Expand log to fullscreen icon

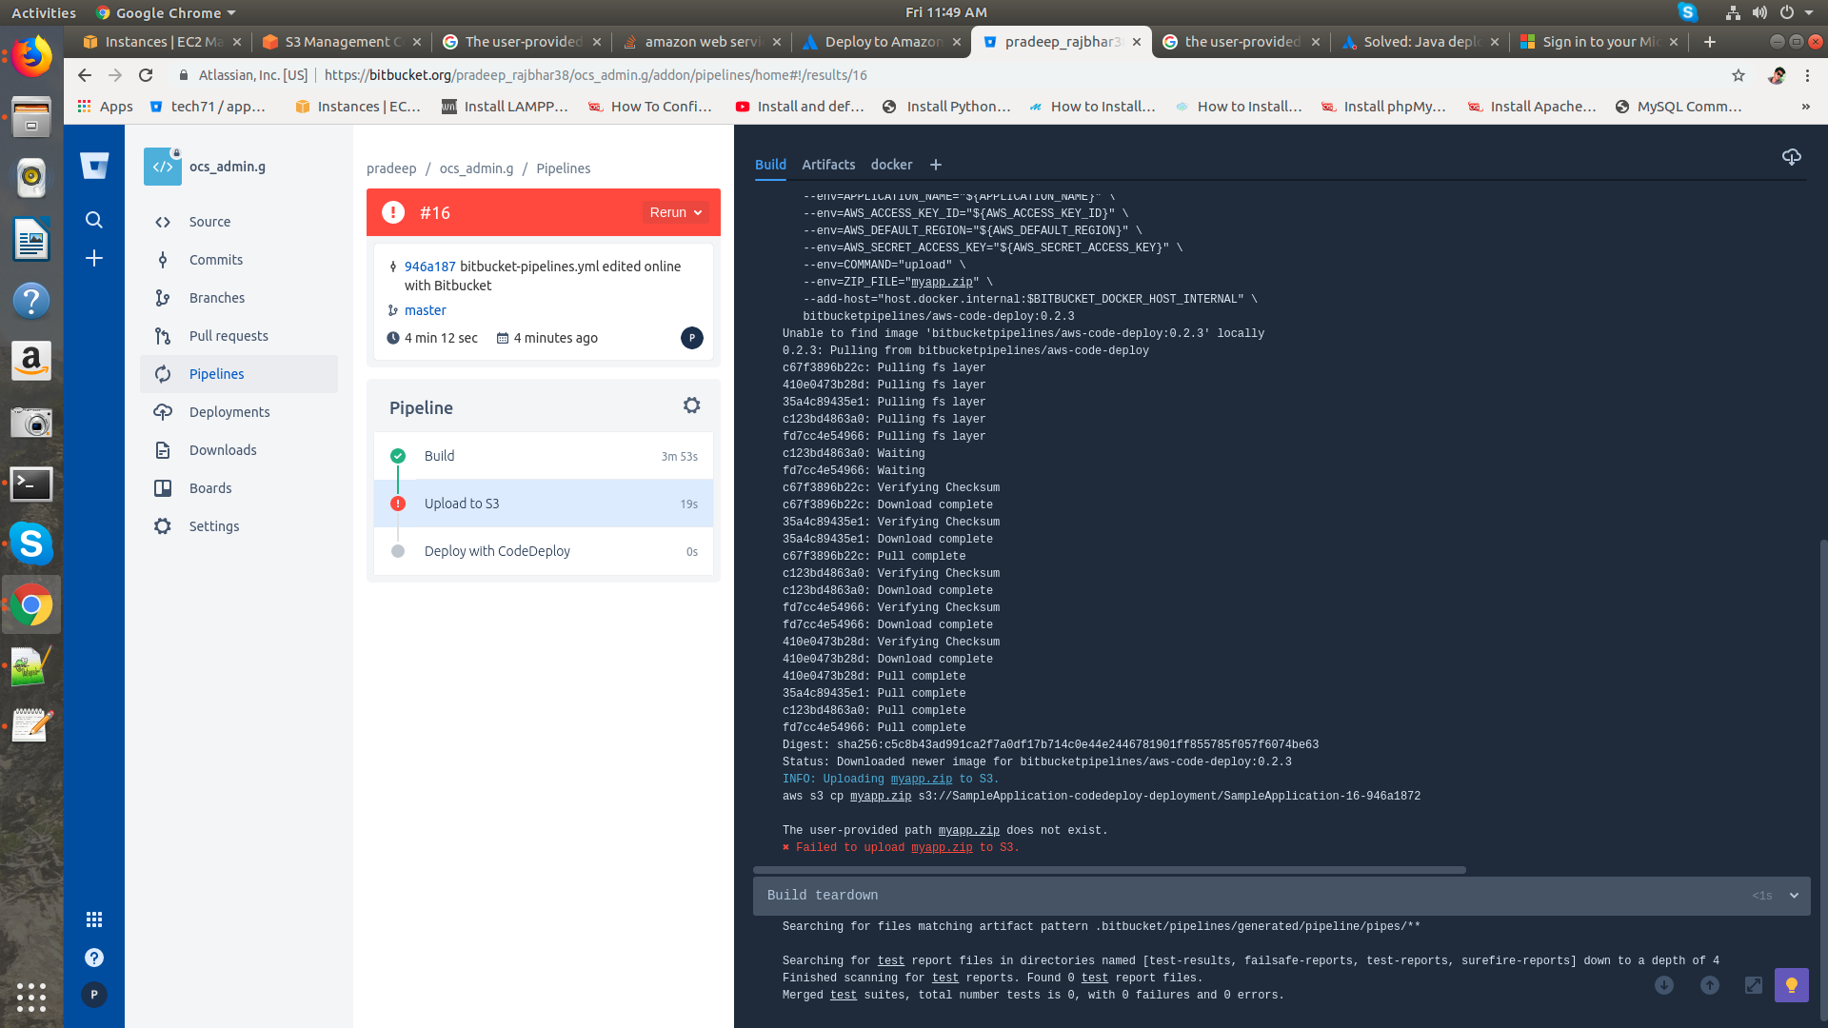[x=1753, y=985]
